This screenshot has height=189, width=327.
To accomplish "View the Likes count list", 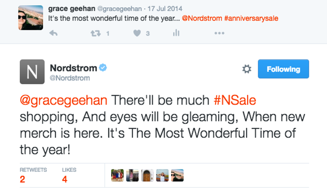I will pyautogui.click(x=69, y=175).
